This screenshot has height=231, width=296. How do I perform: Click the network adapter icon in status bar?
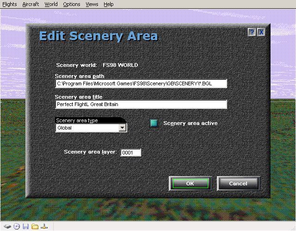click(x=44, y=226)
